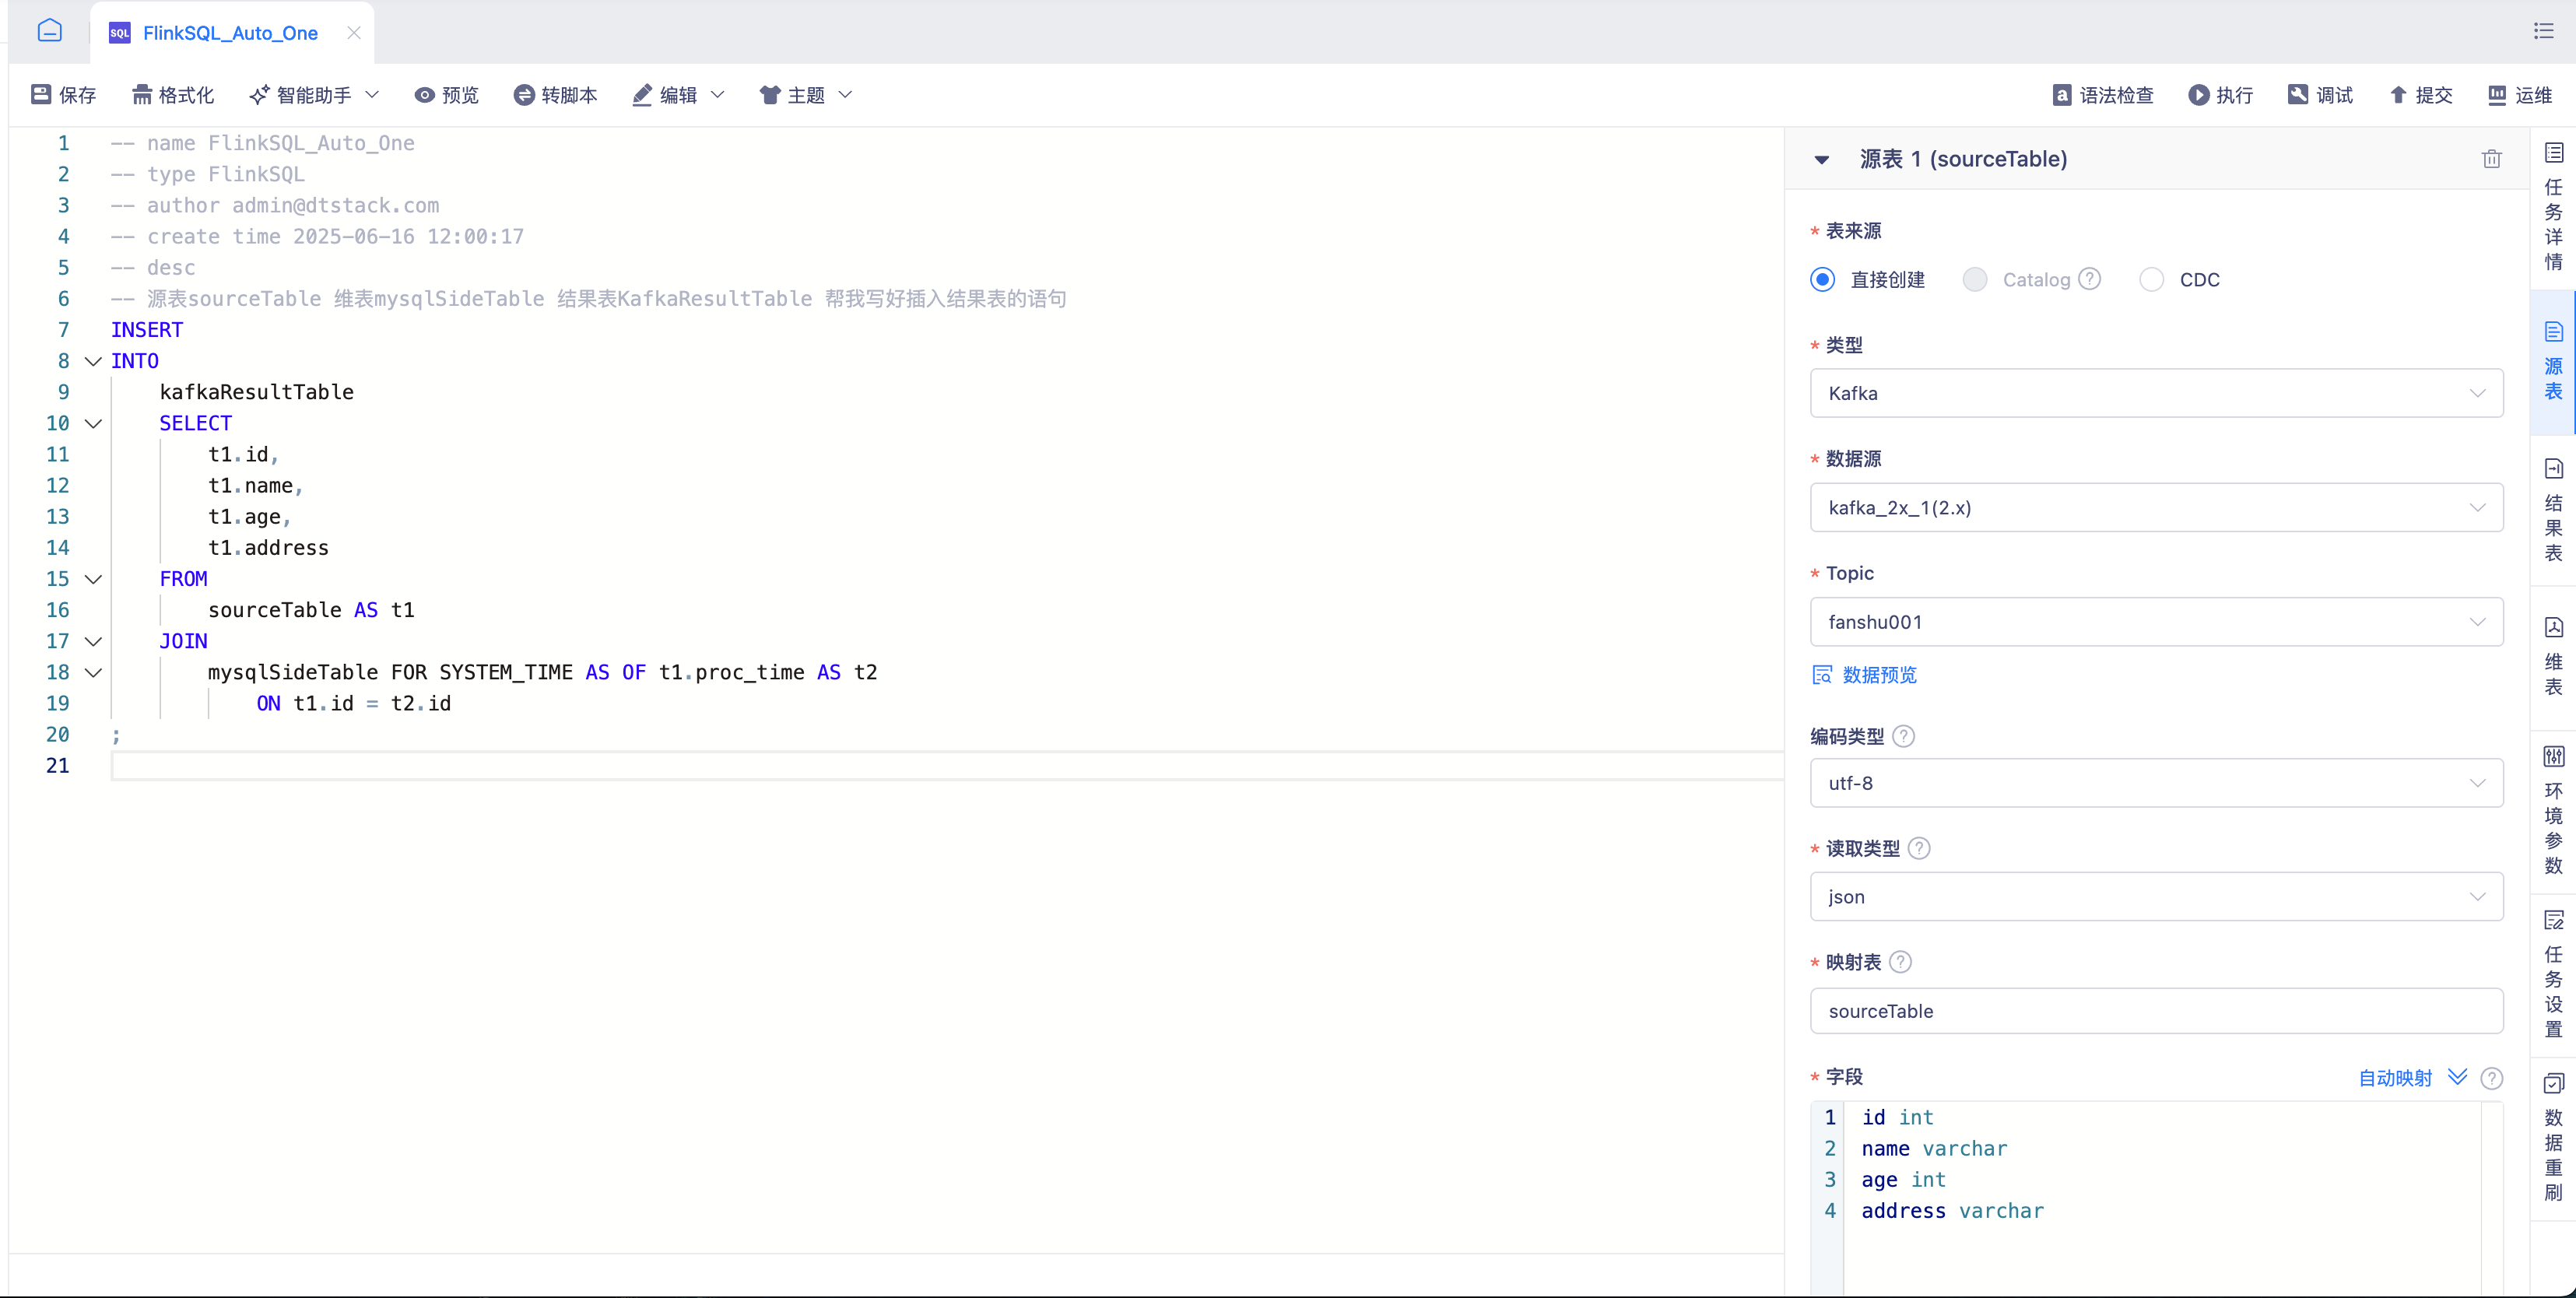Image resolution: width=2576 pixels, height=1298 pixels.
Task: Select the CDC radio option
Action: (2151, 279)
